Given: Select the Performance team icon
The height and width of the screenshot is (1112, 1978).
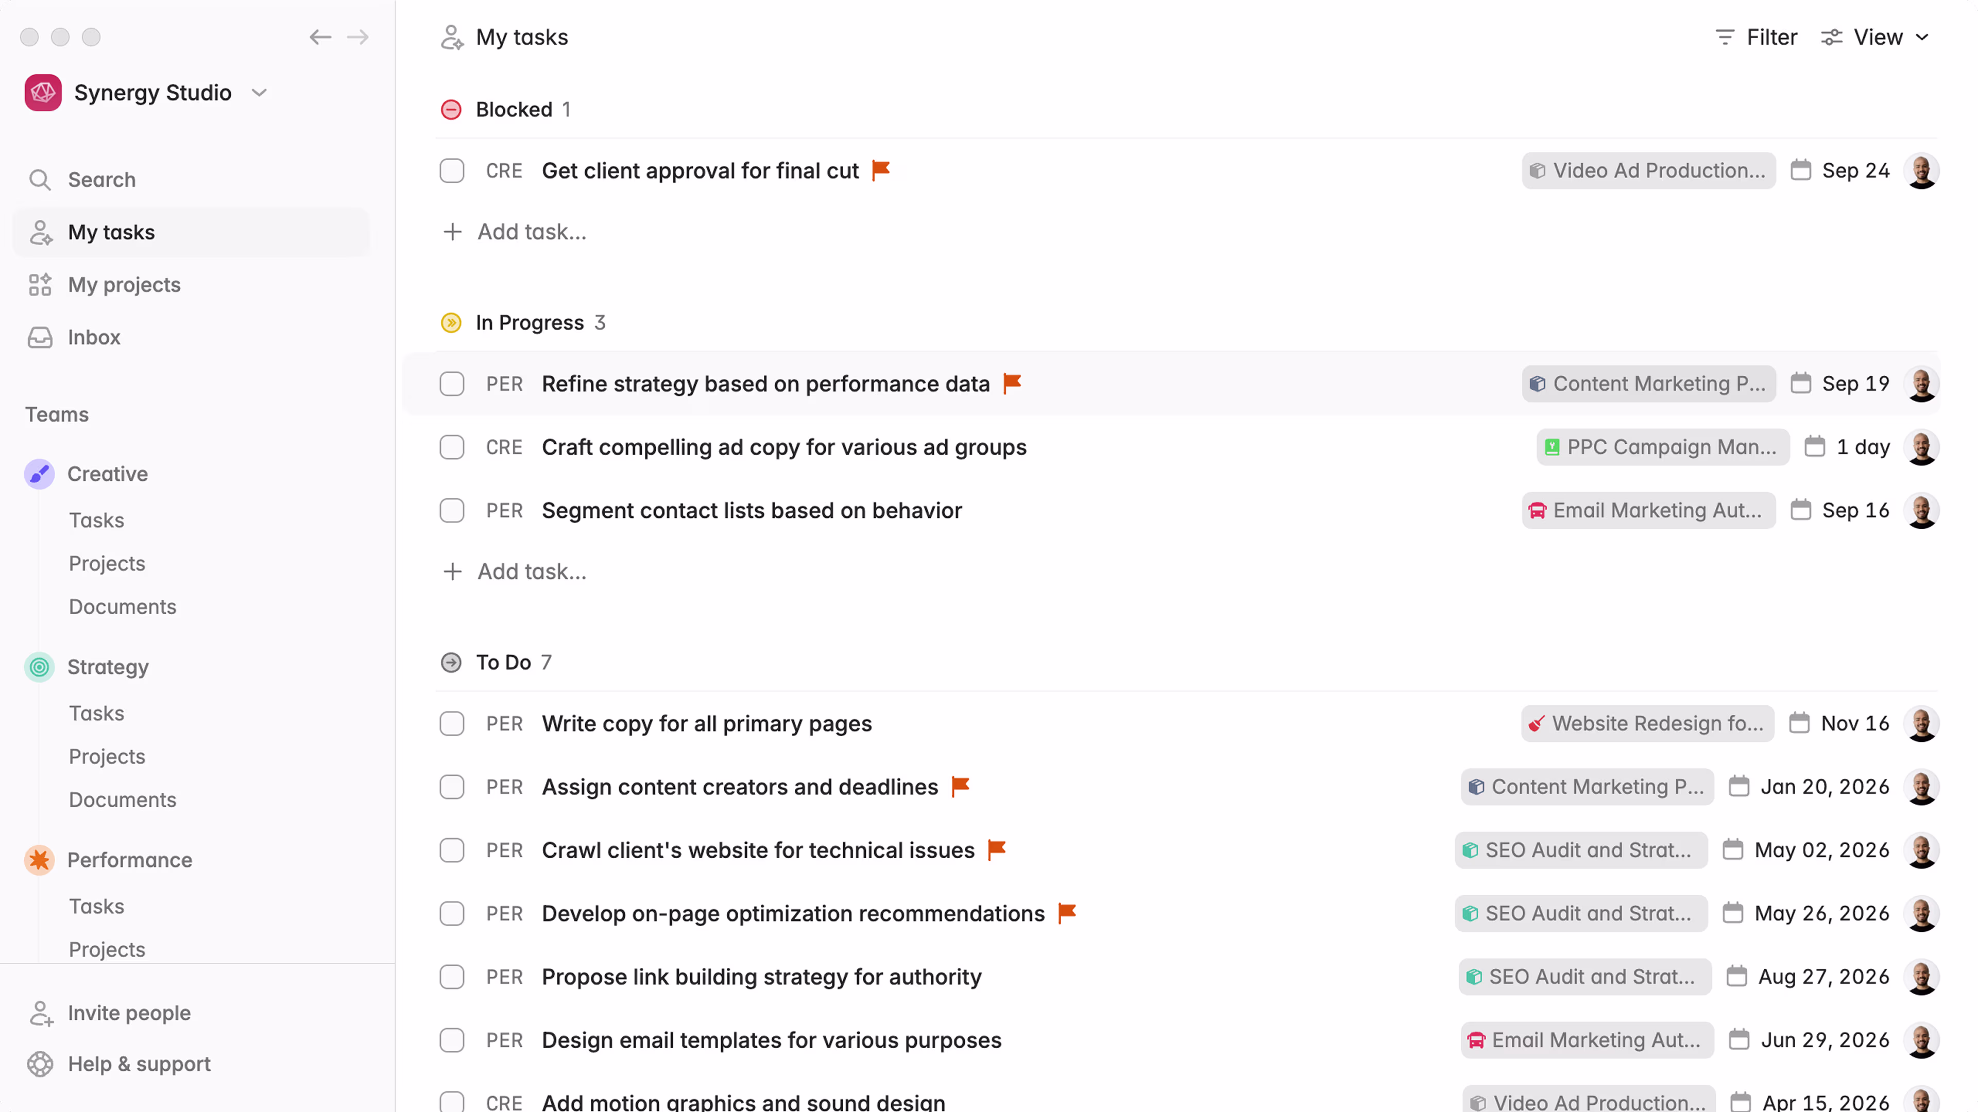Looking at the screenshot, I should tap(39, 860).
